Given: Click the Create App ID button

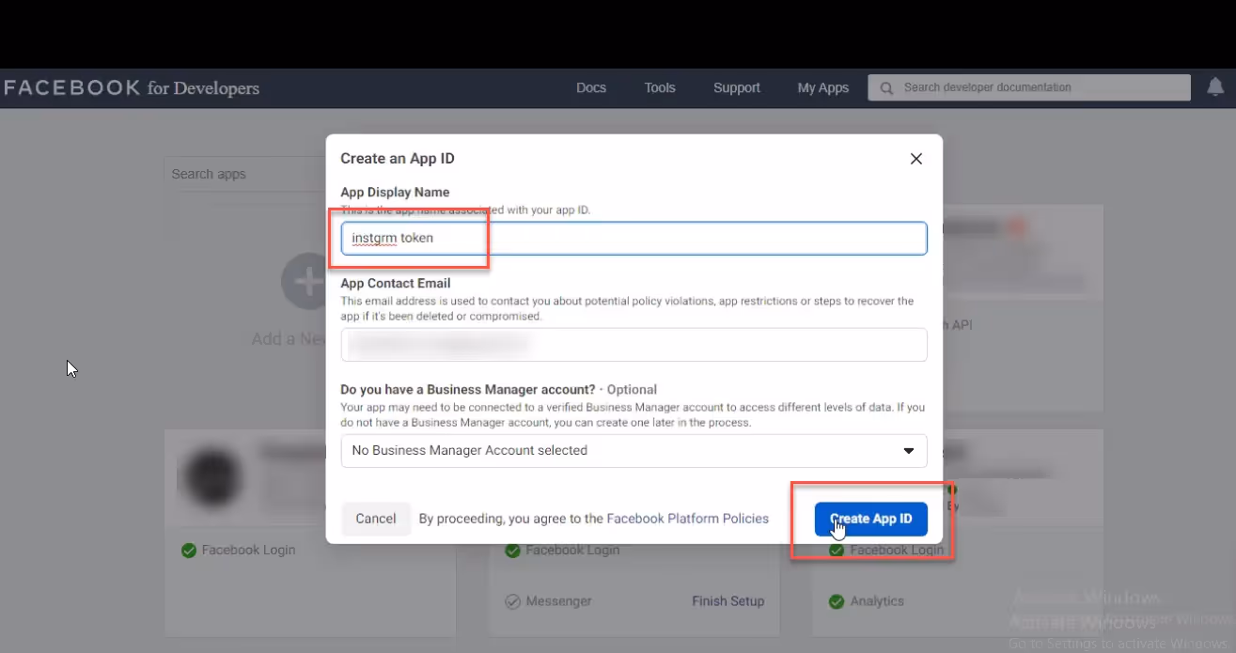Looking at the screenshot, I should 871,519.
